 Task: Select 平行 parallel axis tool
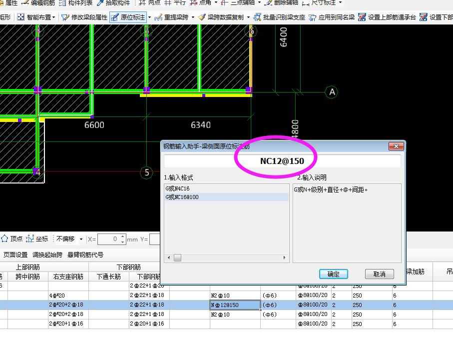[x=175, y=2]
